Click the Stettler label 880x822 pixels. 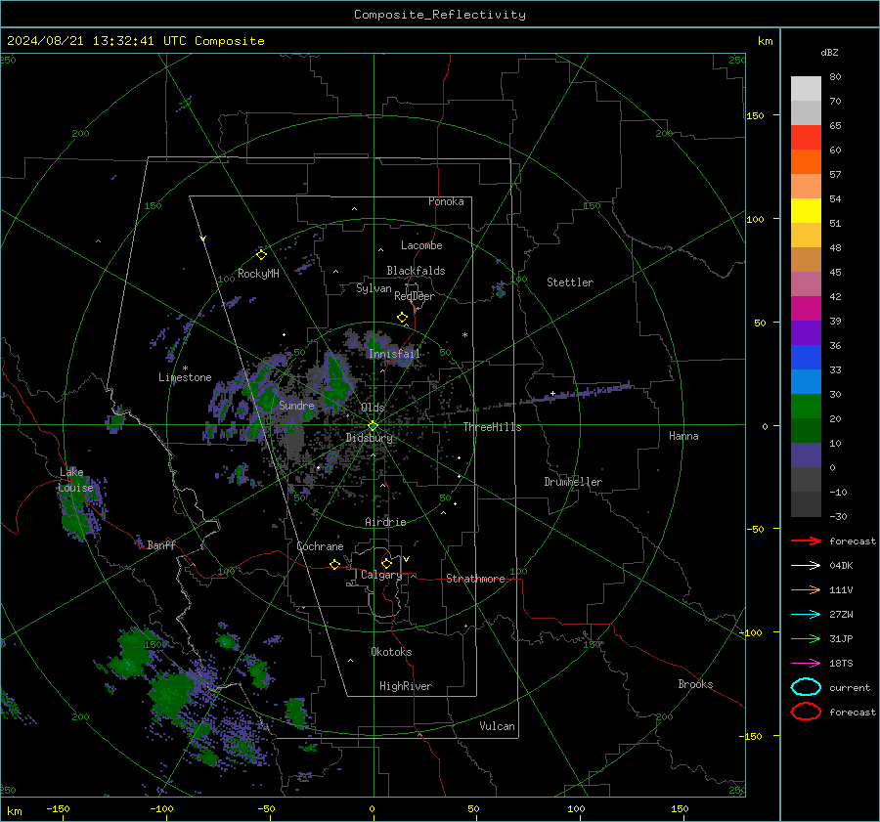pos(570,282)
